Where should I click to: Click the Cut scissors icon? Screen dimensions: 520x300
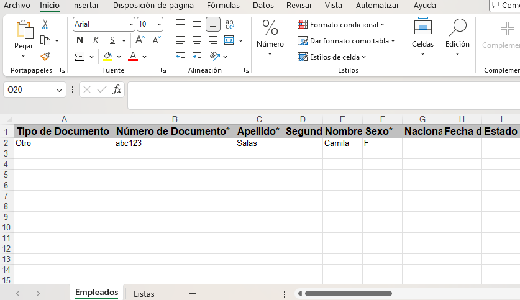(x=45, y=25)
